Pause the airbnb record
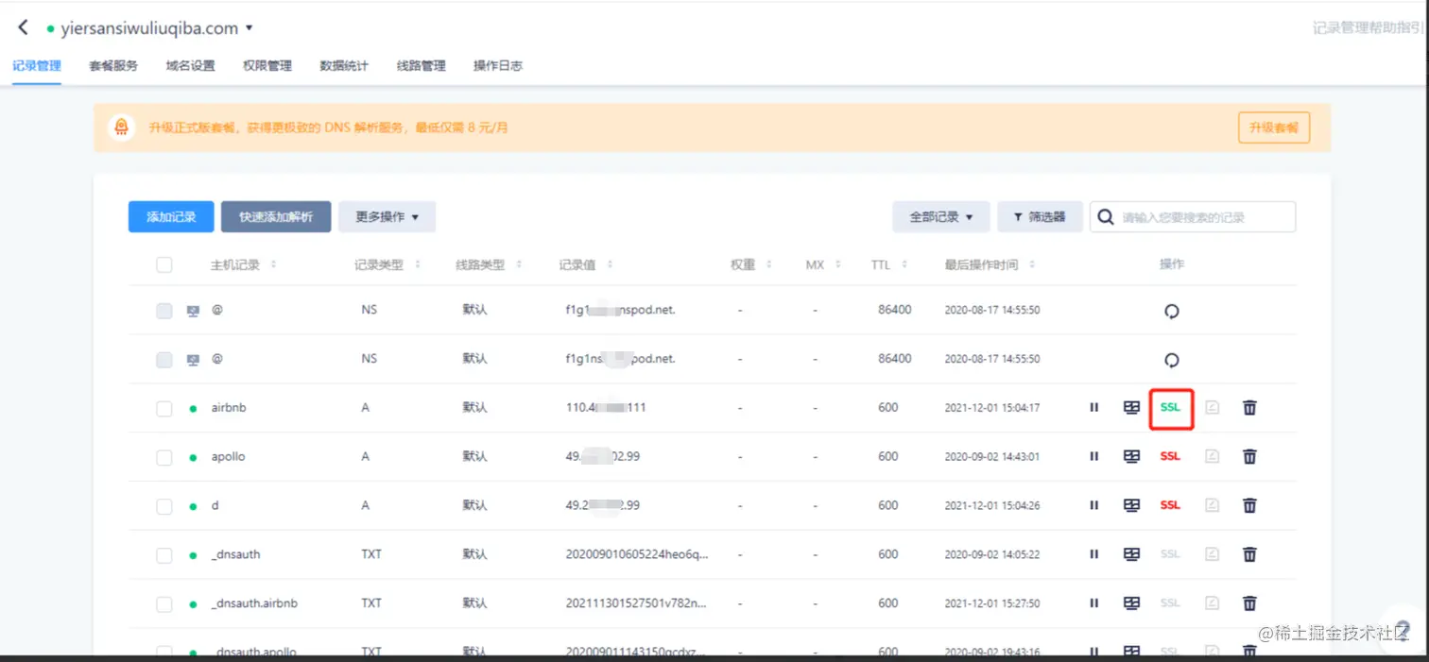The image size is (1429, 662). [x=1093, y=408]
